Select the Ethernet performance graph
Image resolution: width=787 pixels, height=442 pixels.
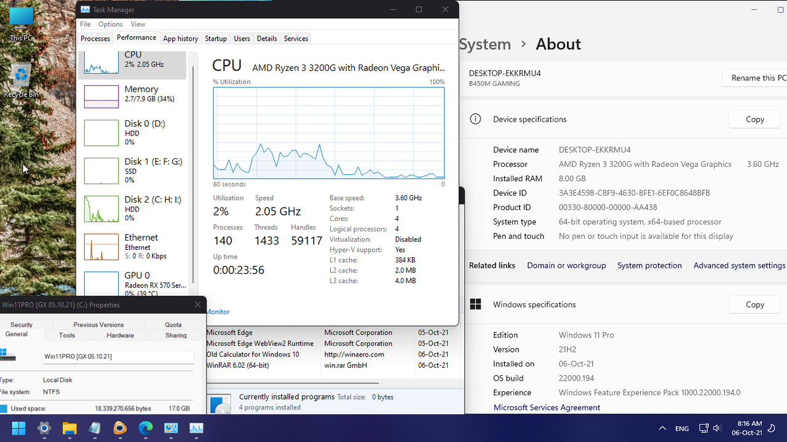tap(101, 247)
